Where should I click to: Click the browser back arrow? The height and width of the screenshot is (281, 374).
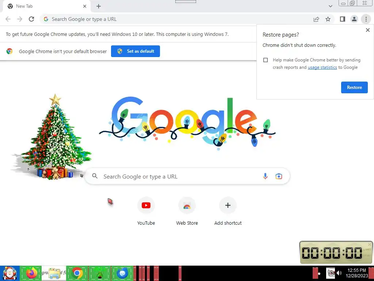click(8, 19)
